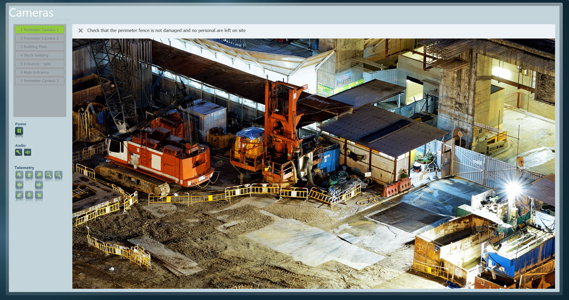Pan camera left with telemetry arrow
Image resolution: width=569 pixels, height=300 pixels.
point(19,185)
